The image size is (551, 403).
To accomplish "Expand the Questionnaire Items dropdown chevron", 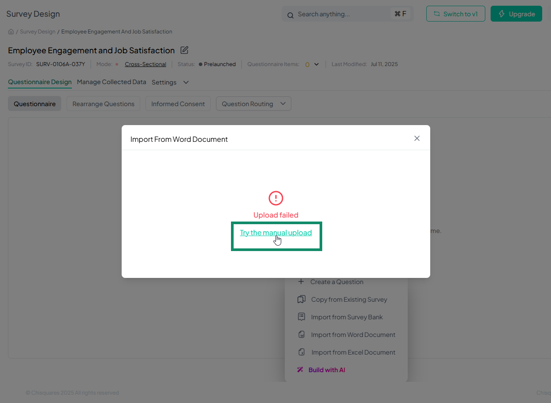I will tap(316, 65).
